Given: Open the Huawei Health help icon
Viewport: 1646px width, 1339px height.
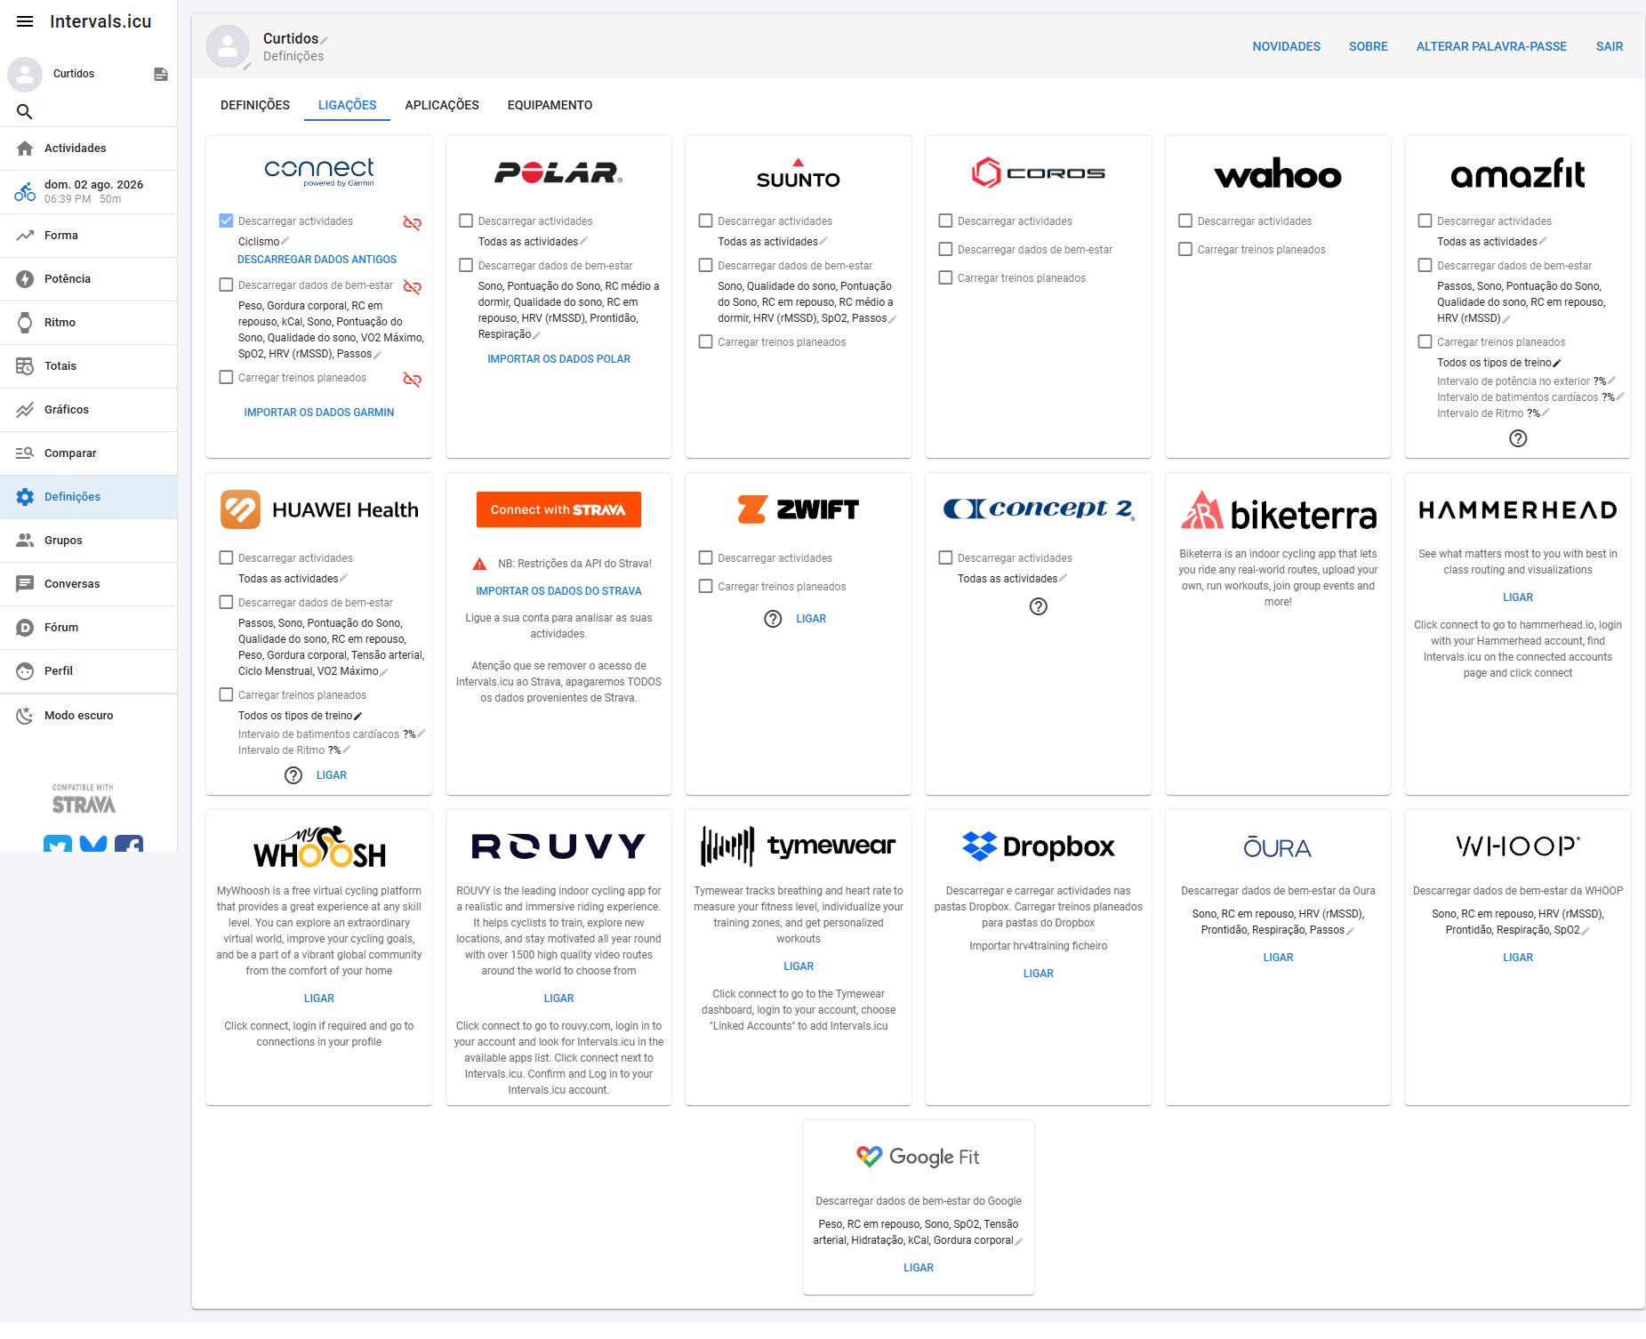Looking at the screenshot, I should 293,775.
